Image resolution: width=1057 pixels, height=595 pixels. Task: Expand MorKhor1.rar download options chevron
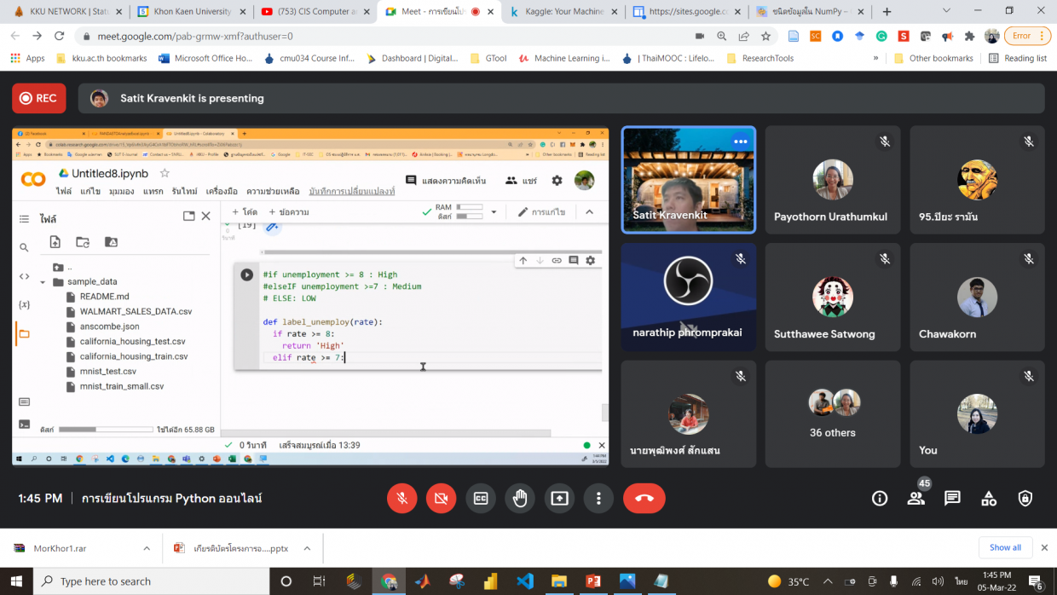coord(147,548)
